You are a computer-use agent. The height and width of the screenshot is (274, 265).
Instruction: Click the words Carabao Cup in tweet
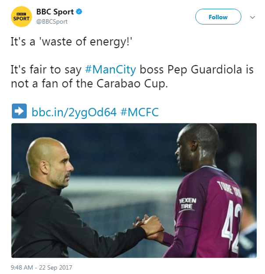pos(132,84)
